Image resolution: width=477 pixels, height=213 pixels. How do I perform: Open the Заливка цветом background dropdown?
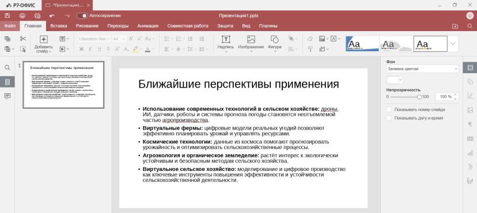[x=422, y=69]
